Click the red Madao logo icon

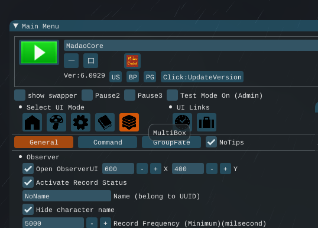(x=132, y=61)
